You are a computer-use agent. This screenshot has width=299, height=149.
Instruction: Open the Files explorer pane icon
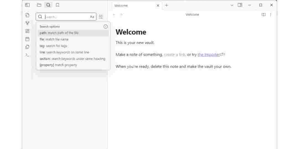coord(39,5)
